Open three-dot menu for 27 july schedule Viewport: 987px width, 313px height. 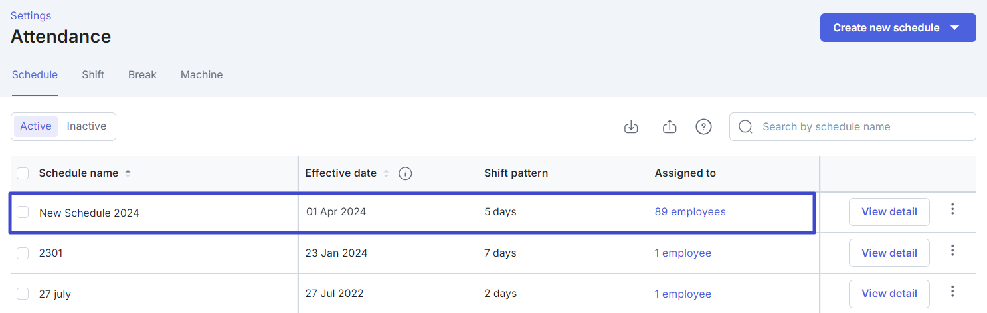coord(952,291)
